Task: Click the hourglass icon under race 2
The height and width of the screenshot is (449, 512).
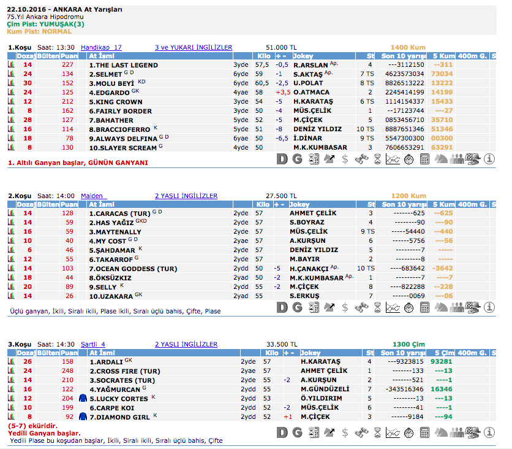Action: [x=377, y=306]
